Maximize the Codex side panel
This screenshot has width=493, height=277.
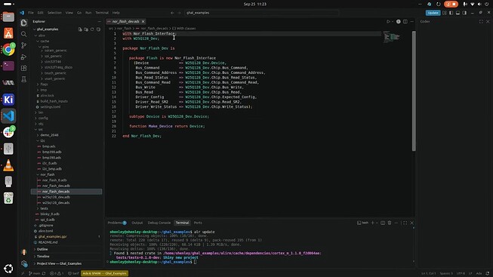481,21
